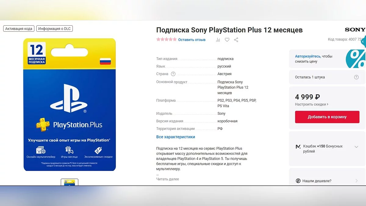The height and width of the screenshot is (206, 366).
Task: Open help icon beside Осталась 1 штука
Action: [356, 77]
